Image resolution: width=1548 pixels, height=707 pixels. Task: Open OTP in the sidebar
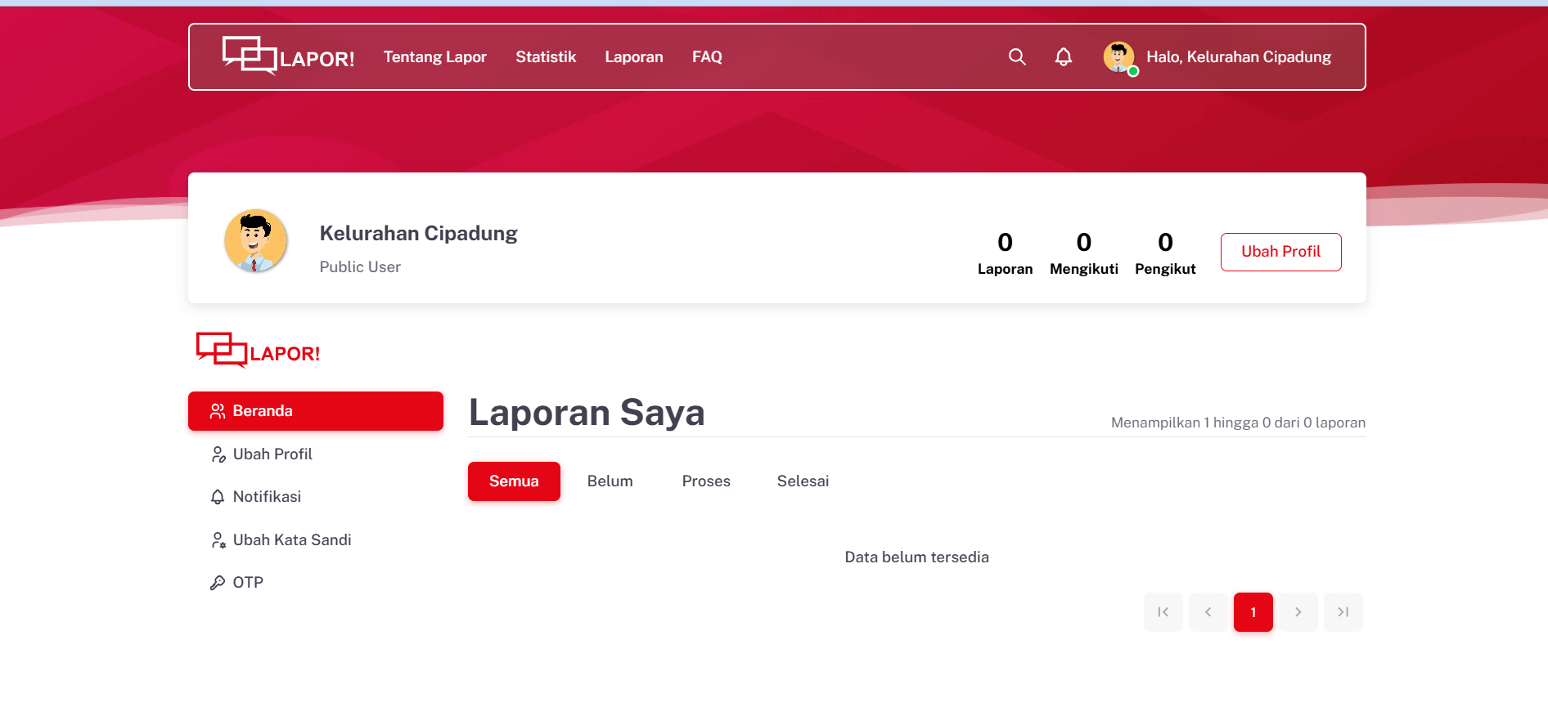tap(316, 583)
